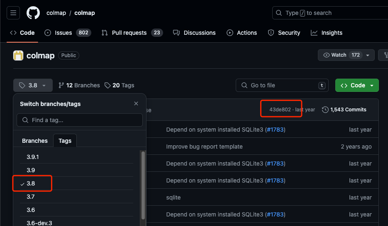The width and height of the screenshot is (388, 226).
Task: Open the hamburger navigation menu
Action: click(13, 13)
